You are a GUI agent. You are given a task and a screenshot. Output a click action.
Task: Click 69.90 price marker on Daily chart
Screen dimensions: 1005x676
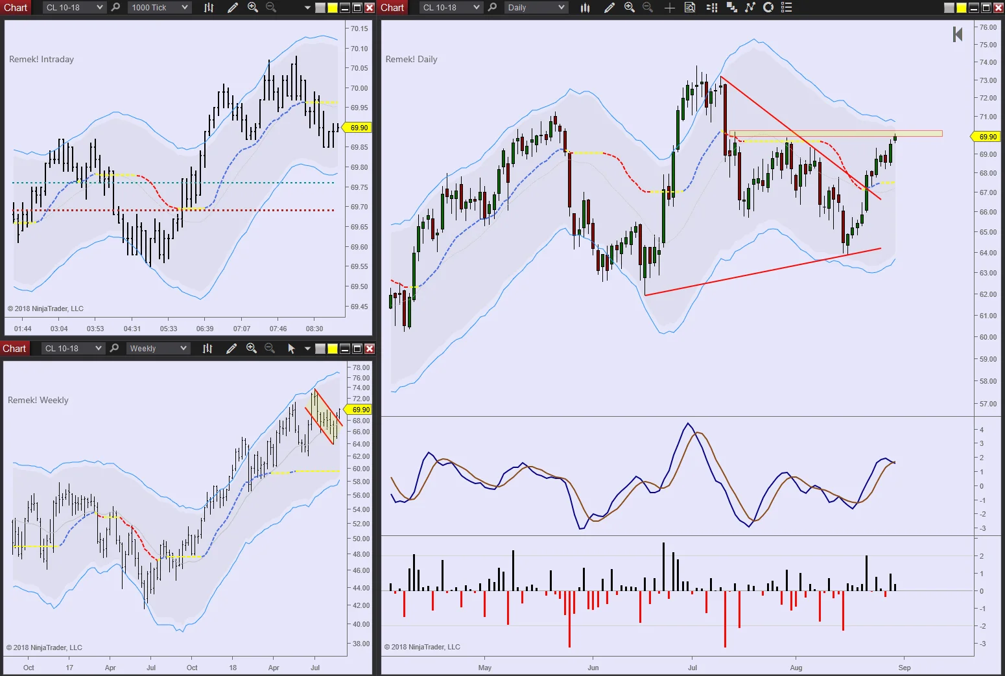(x=986, y=137)
